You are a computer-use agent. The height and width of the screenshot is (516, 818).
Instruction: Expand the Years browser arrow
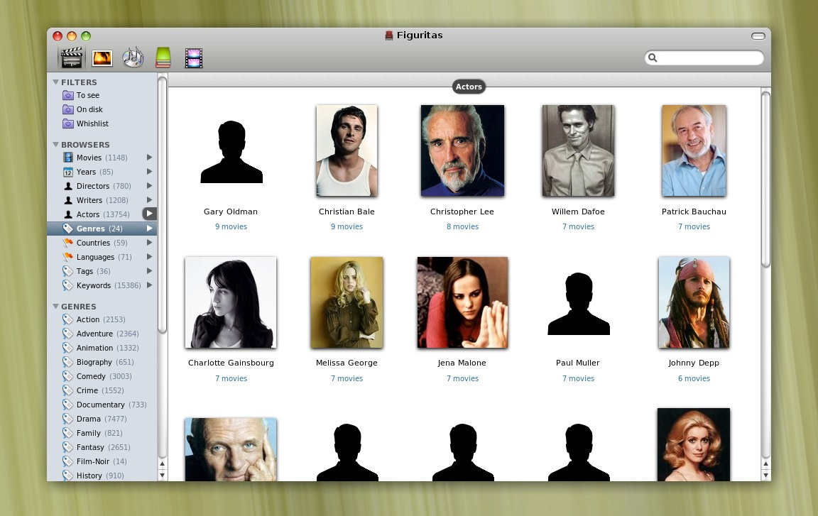tap(149, 172)
